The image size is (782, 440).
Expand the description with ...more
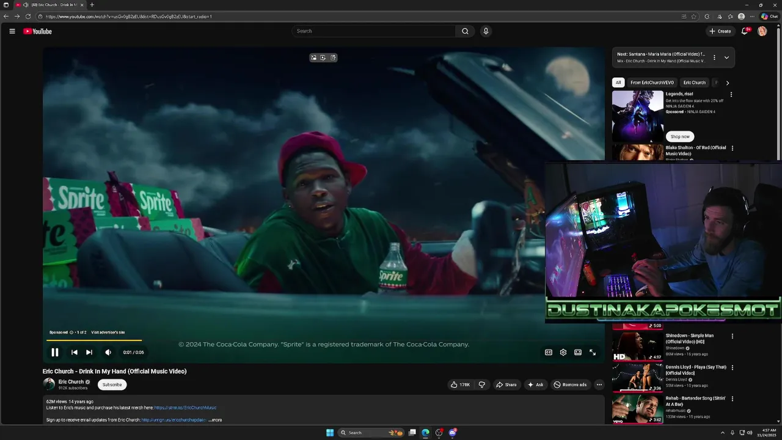[215, 420]
